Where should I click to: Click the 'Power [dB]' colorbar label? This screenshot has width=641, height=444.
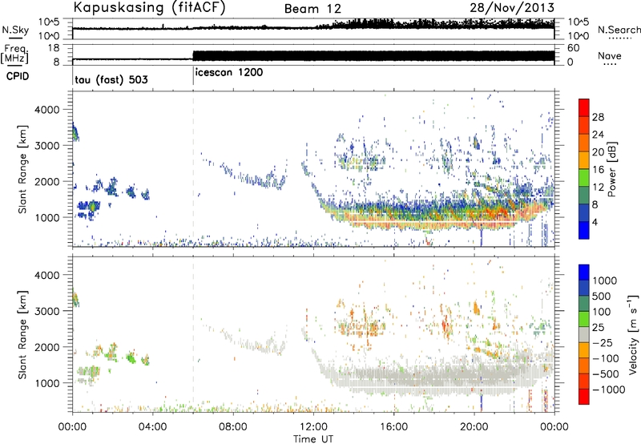(x=611, y=169)
